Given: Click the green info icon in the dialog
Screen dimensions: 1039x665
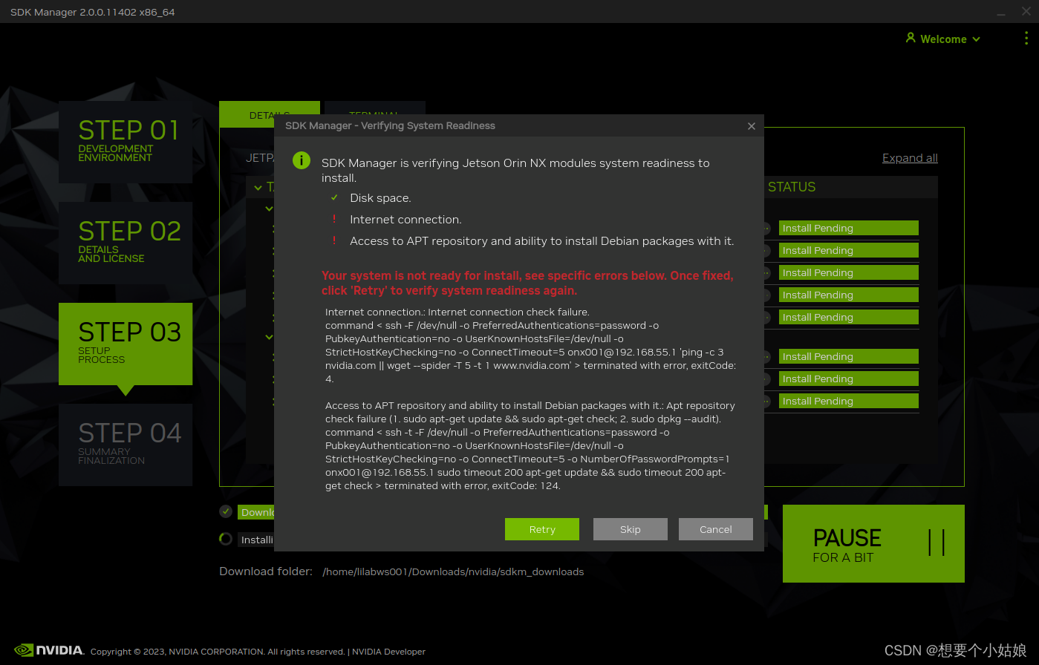Looking at the screenshot, I should pyautogui.click(x=302, y=160).
